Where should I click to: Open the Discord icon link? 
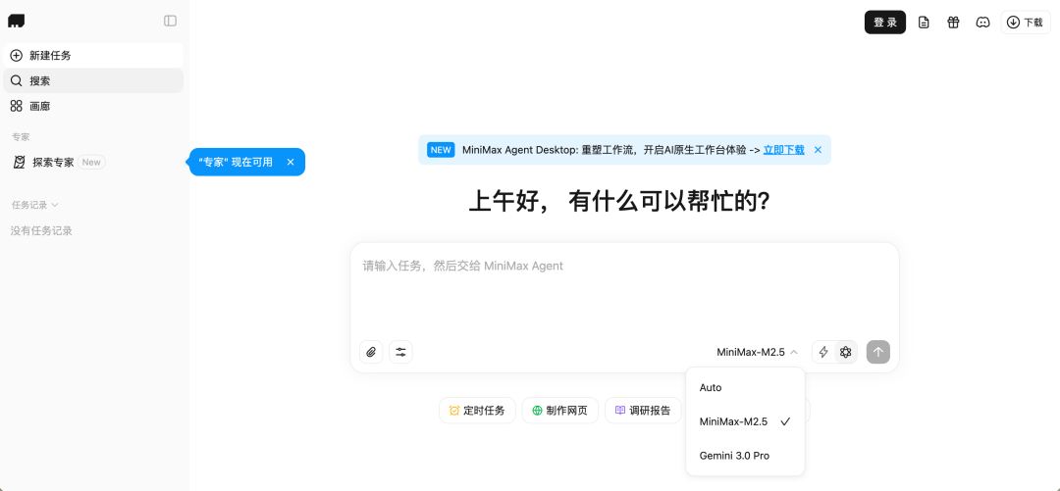click(982, 23)
